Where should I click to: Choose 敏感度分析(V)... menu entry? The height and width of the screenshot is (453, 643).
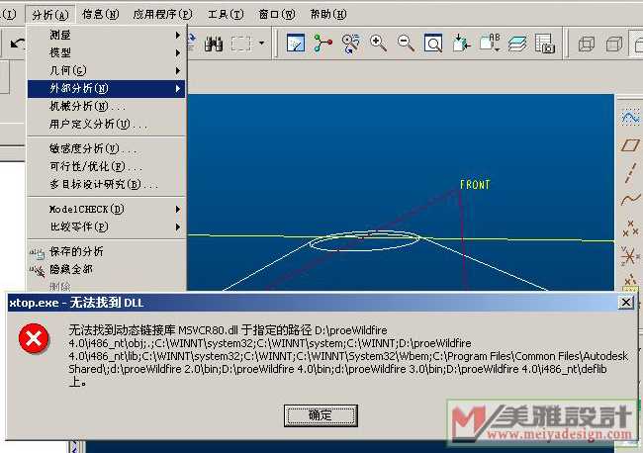click(x=107, y=148)
